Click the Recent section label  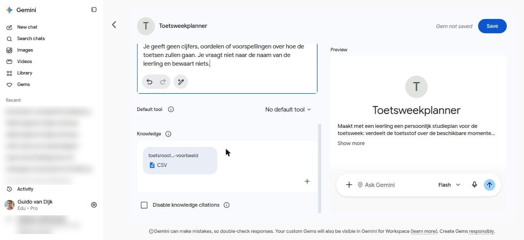pos(13,100)
